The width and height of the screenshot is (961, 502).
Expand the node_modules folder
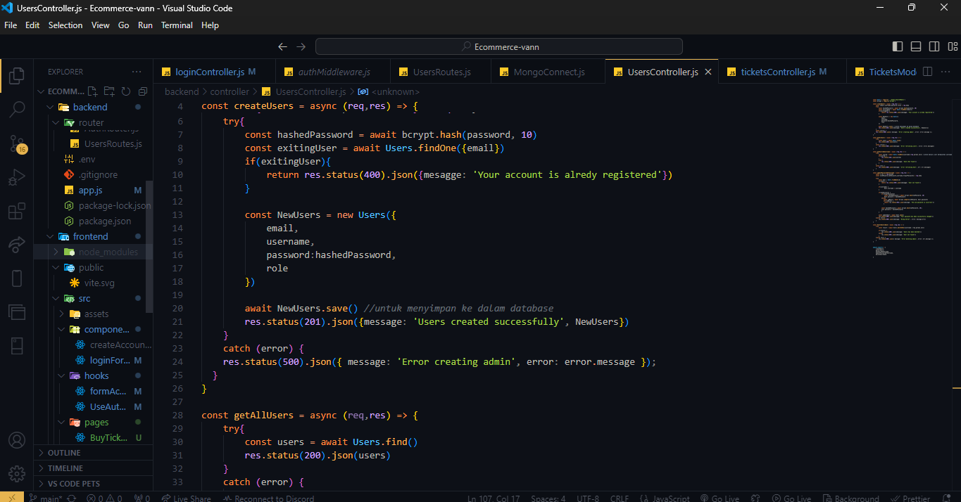[x=108, y=252]
